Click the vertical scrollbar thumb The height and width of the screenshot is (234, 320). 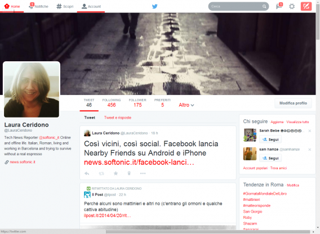coord(318,21)
